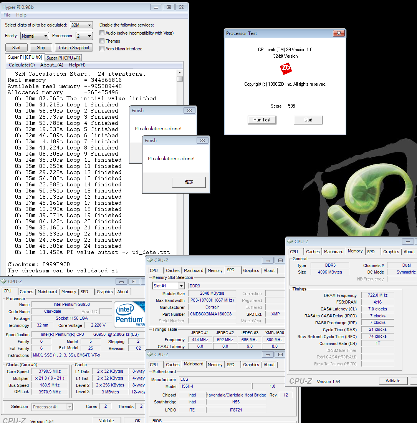The image size is (417, 423).
Task: Click Take a Snapshot button
Action: tap(74, 48)
